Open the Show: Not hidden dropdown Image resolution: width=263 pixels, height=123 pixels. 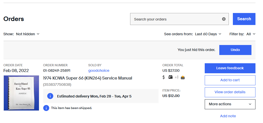pos(28,34)
